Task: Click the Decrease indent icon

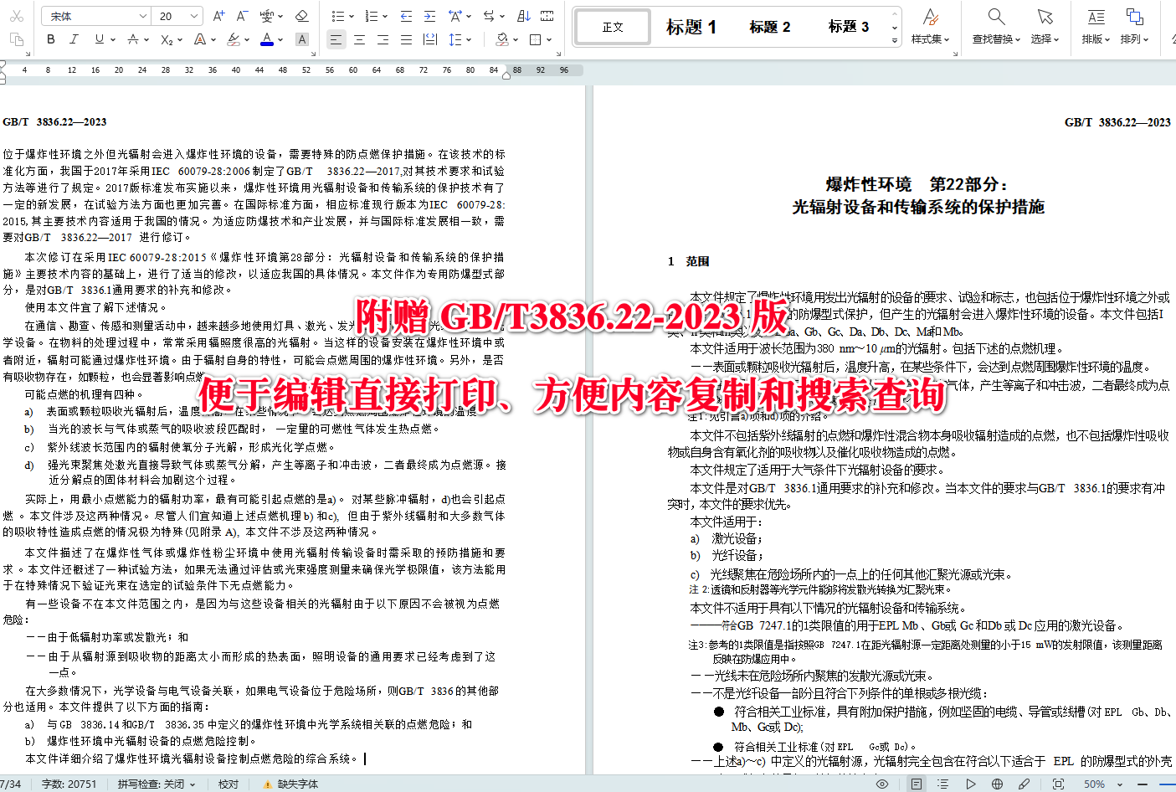Action: coord(406,16)
